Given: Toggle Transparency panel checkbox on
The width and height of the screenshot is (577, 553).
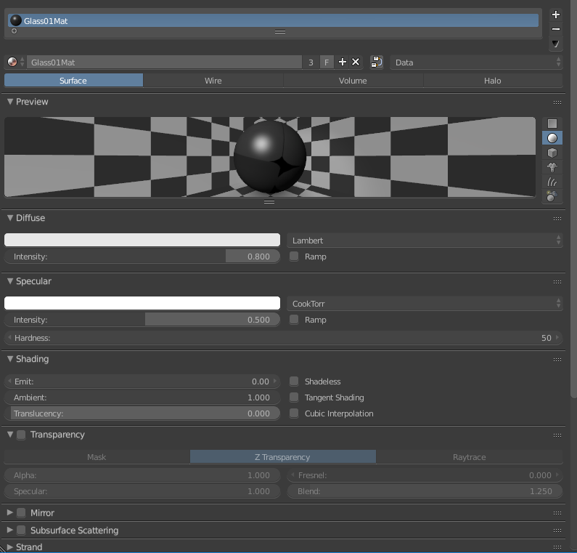Looking at the screenshot, I should tap(21, 435).
